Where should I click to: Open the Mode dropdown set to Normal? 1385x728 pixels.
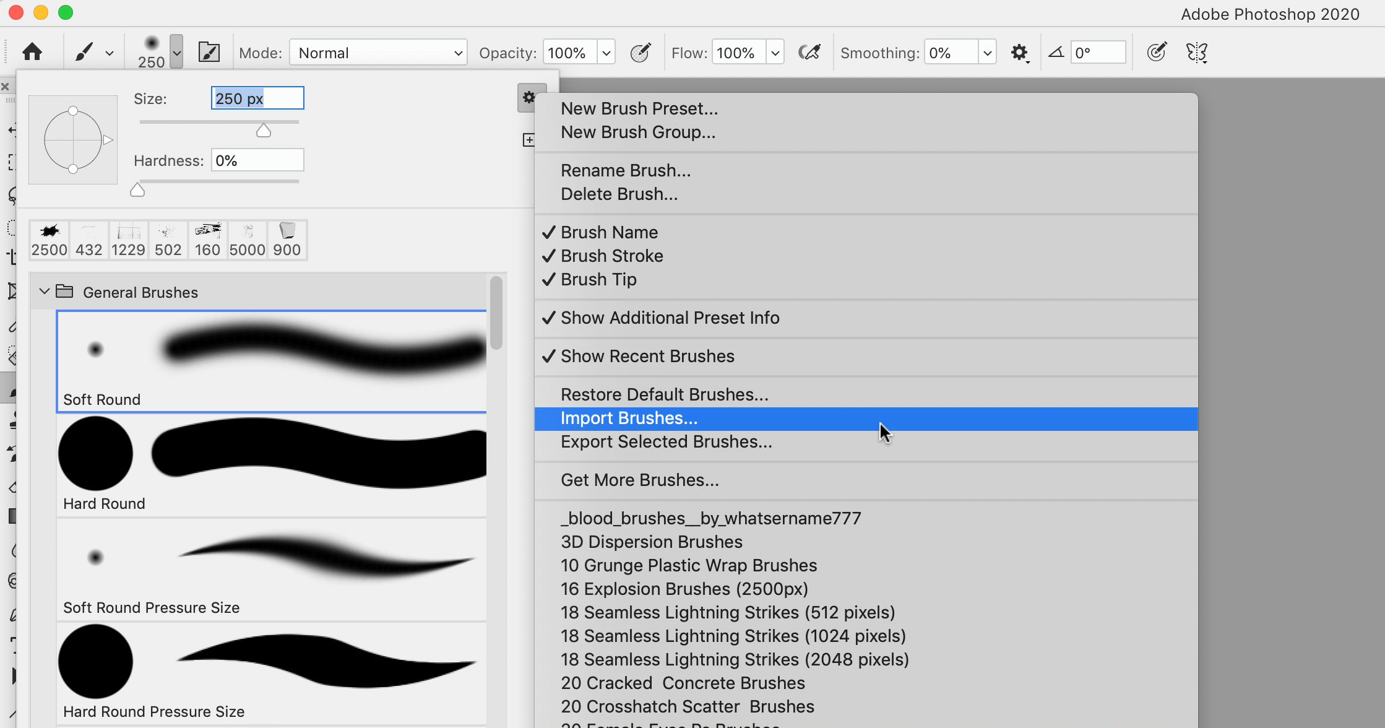point(378,52)
